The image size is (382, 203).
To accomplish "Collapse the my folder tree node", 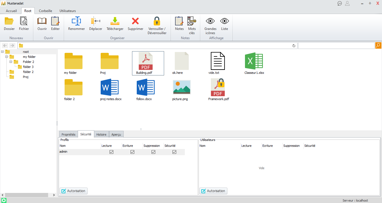I will pyautogui.click(x=7, y=57).
